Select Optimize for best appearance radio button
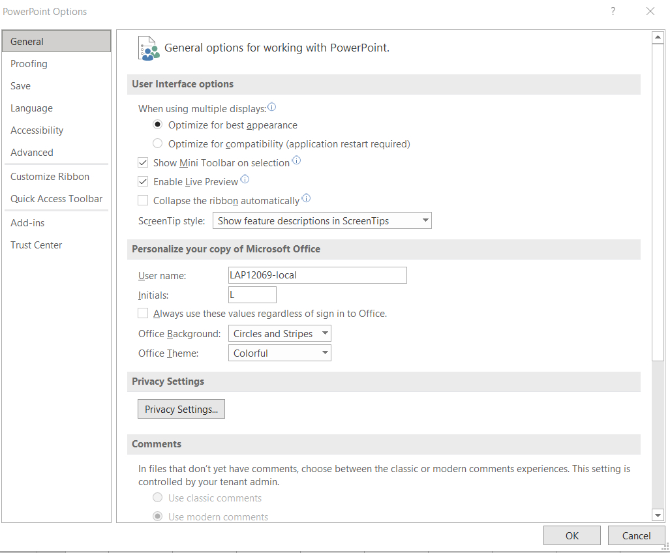This screenshot has width=670, height=553. tap(158, 125)
